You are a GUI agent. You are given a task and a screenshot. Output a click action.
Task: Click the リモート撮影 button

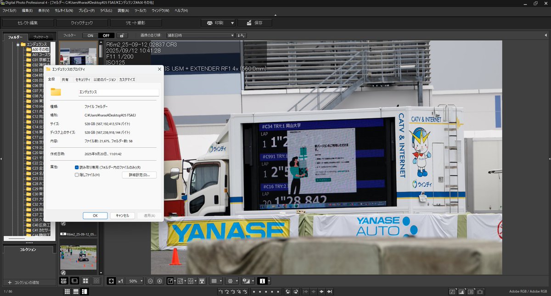[x=136, y=22]
